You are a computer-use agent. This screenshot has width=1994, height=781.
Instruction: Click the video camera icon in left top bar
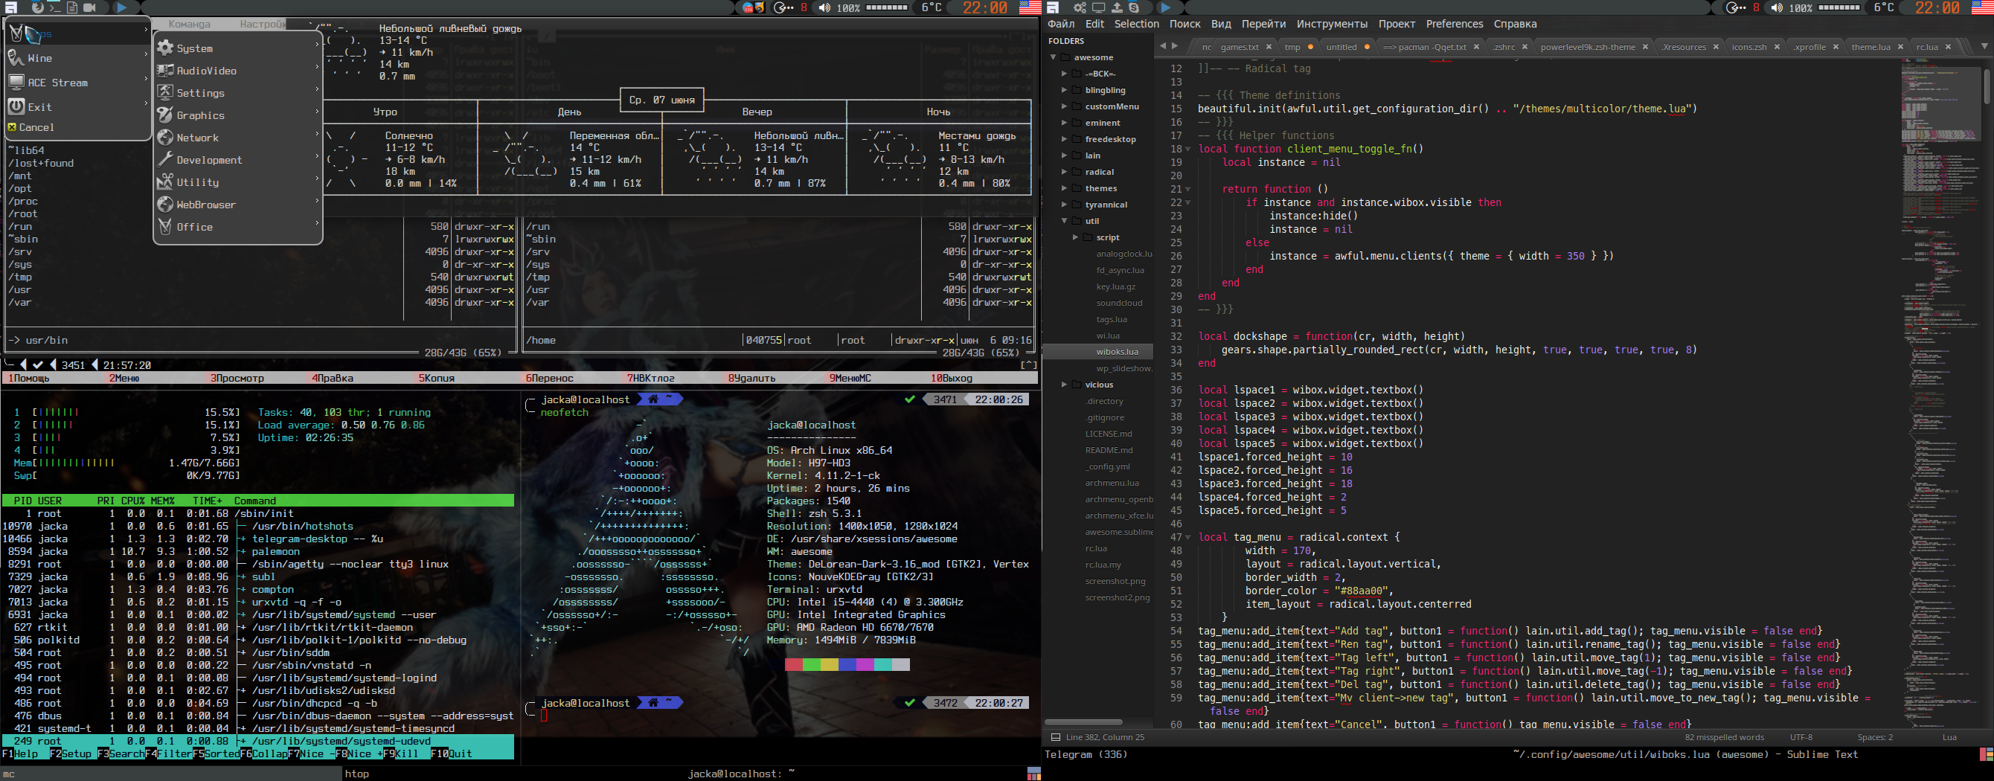point(90,7)
